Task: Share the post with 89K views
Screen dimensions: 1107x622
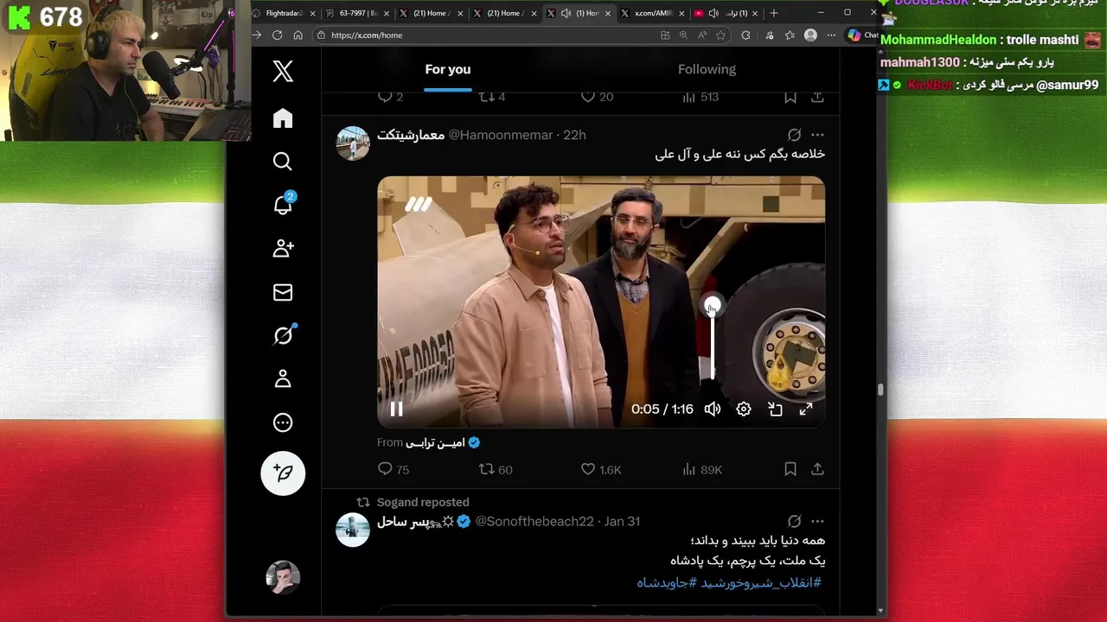Action: (817, 469)
